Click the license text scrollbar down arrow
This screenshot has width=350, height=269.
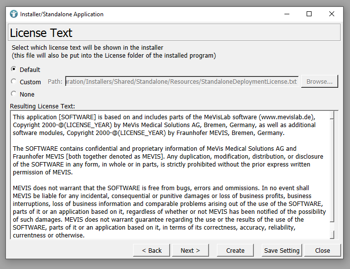pyautogui.click(x=332, y=235)
